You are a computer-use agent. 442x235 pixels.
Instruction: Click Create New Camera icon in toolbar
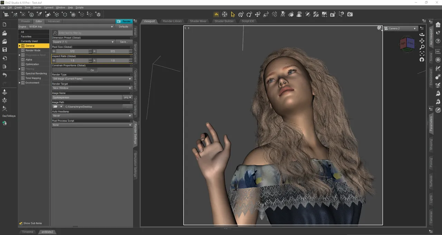(6, 14)
